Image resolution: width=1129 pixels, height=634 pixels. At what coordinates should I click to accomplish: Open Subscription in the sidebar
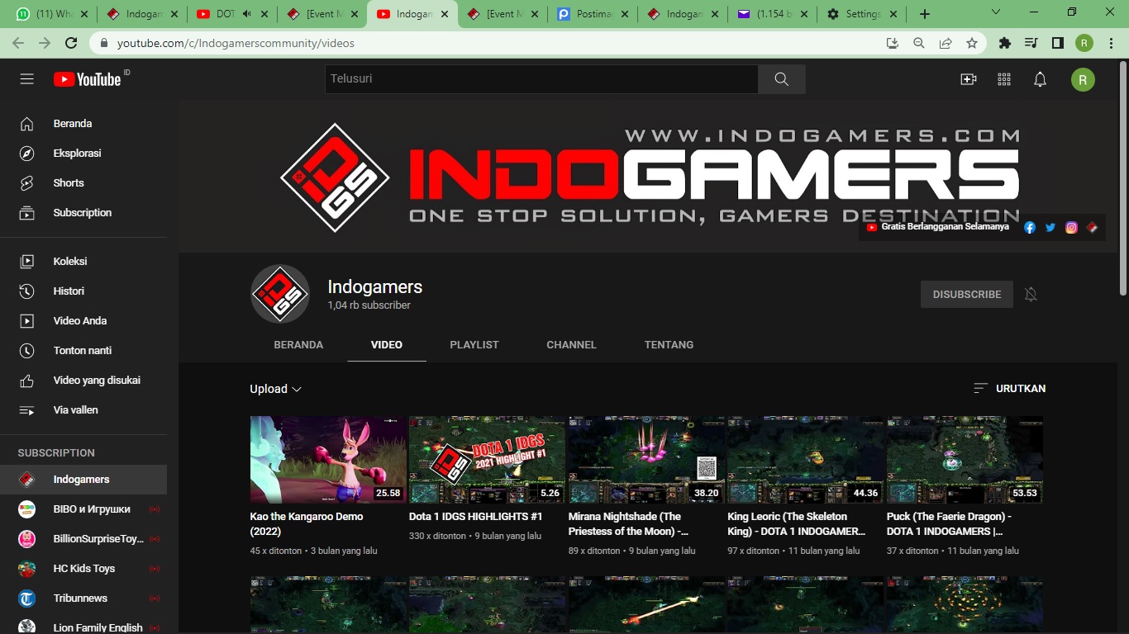pyautogui.click(x=83, y=213)
